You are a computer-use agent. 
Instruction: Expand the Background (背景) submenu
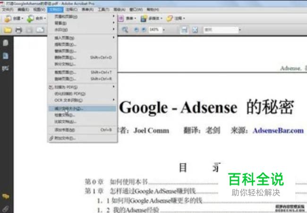pos(83,23)
